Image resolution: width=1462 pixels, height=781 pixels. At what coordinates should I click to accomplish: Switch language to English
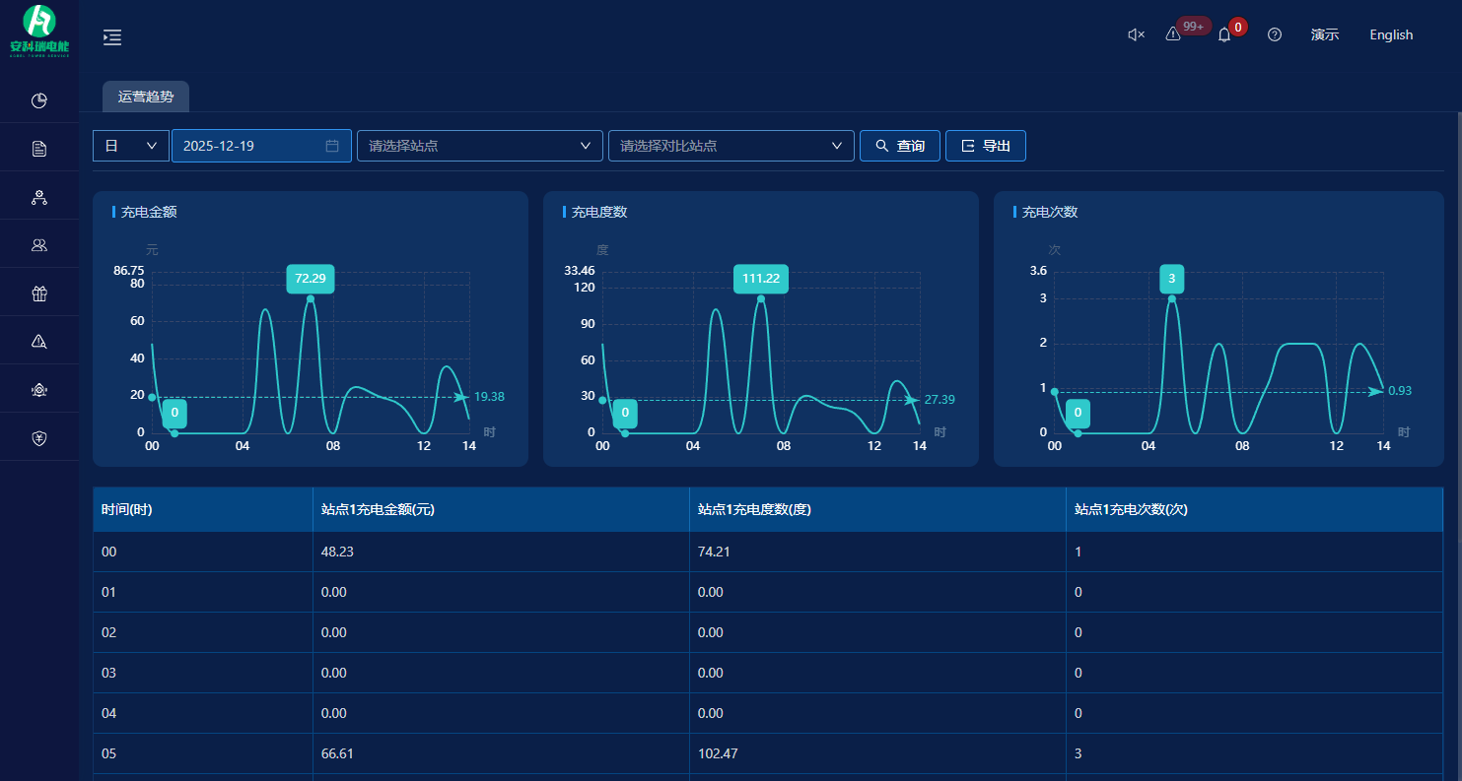click(x=1391, y=35)
